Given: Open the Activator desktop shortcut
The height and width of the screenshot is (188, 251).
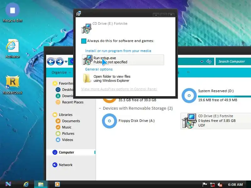Looking at the screenshot, I should click(x=13, y=49).
